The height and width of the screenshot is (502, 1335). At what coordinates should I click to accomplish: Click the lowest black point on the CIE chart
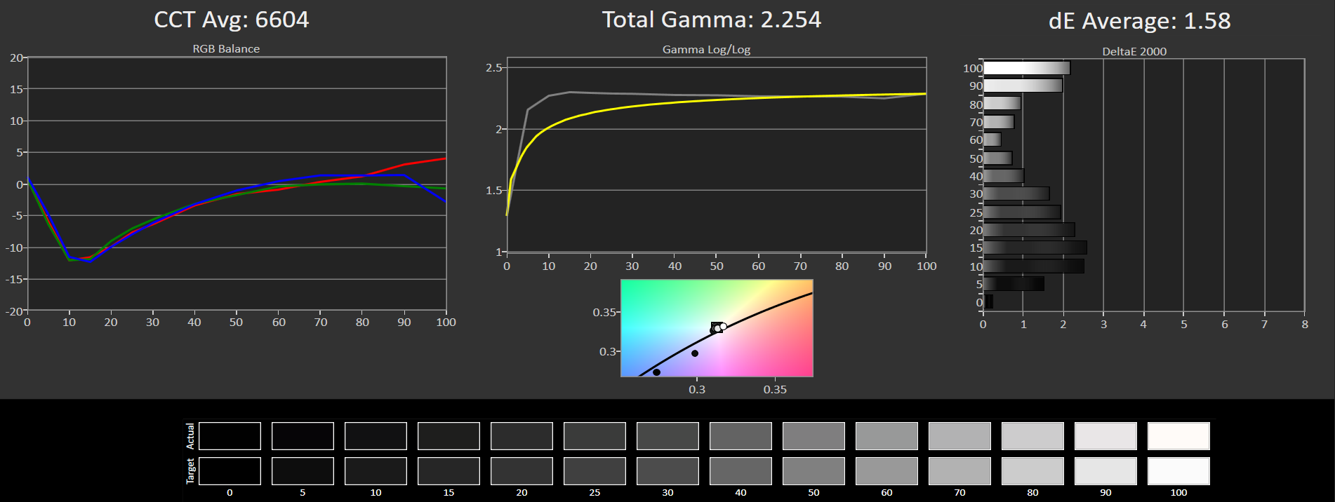coord(656,372)
